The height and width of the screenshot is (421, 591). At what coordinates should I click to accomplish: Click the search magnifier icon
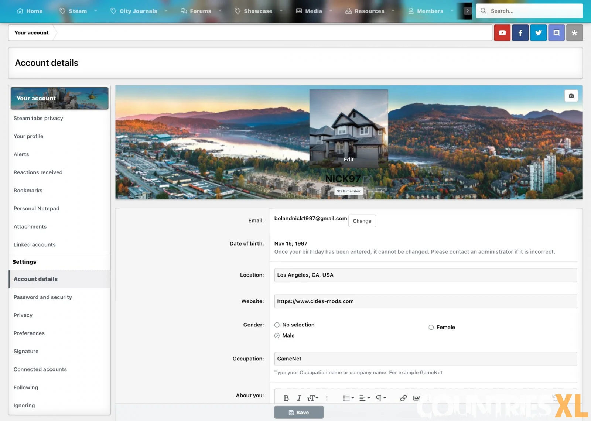[483, 11]
